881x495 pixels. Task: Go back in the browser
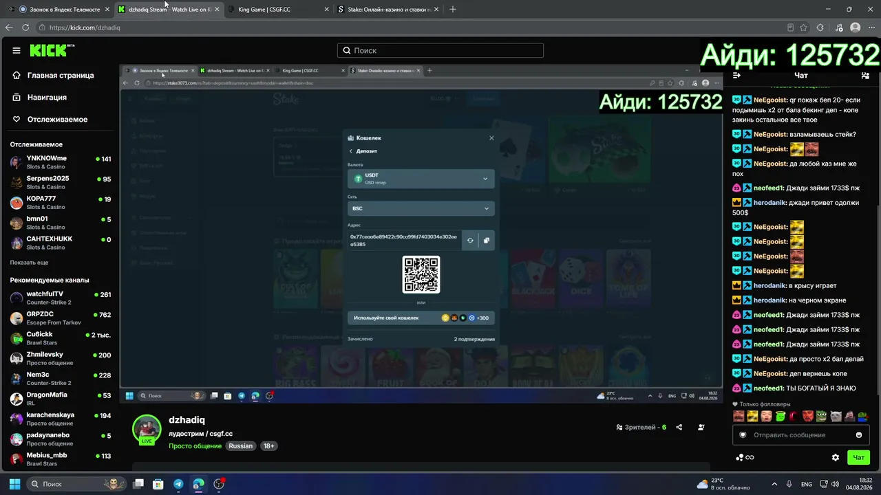click(9, 27)
